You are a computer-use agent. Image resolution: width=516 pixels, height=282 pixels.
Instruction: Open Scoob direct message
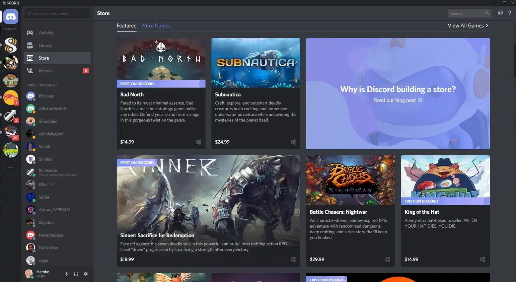point(57,147)
